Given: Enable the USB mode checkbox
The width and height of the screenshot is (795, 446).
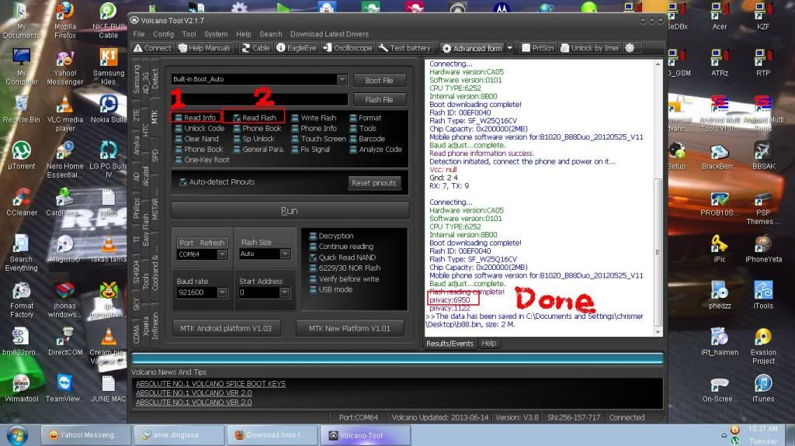Looking at the screenshot, I should 313,289.
